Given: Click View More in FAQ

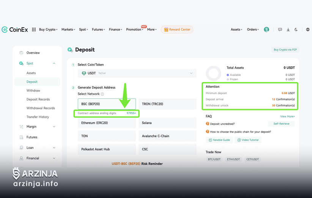Looking at the screenshot, I should point(287,116).
